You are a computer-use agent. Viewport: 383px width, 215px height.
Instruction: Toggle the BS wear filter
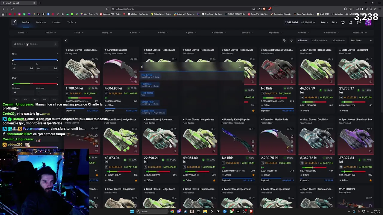click(x=54, y=99)
